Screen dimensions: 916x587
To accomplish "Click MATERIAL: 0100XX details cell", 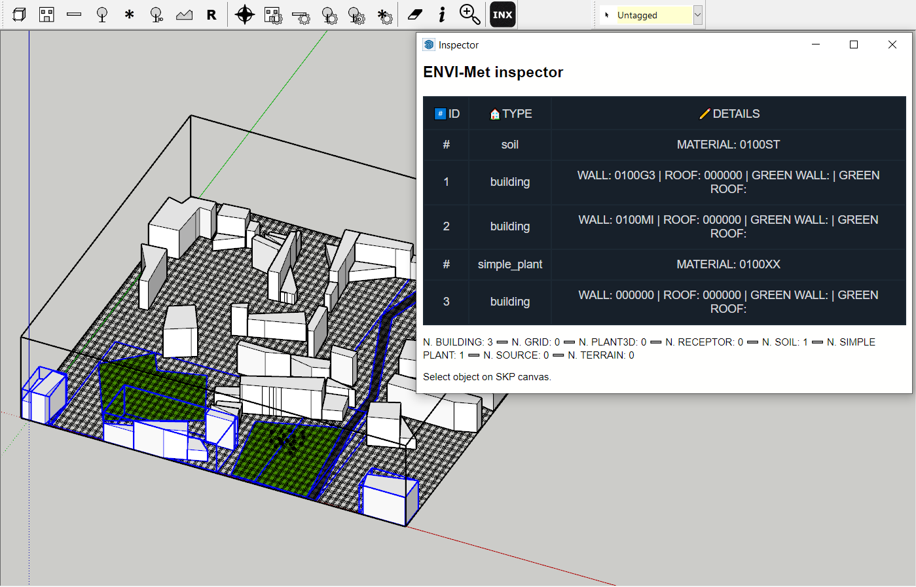I will click(x=729, y=264).
